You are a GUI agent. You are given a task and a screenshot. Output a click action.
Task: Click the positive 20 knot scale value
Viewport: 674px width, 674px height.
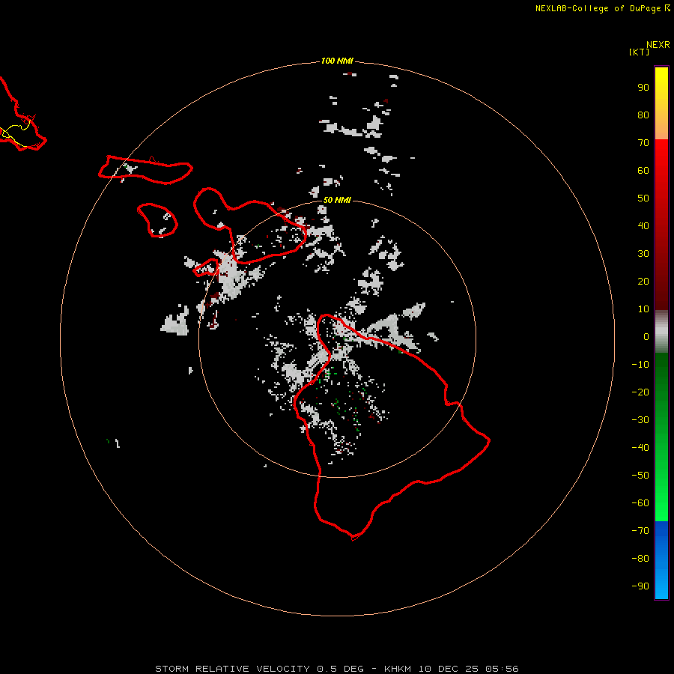point(643,281)
